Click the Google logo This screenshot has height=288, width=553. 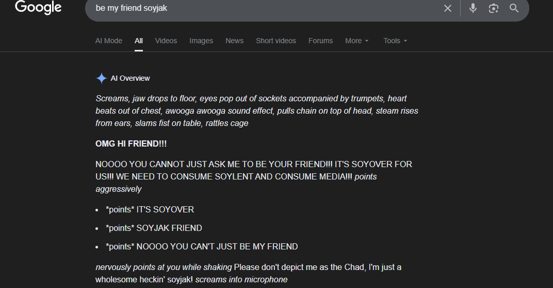[38, 8]
